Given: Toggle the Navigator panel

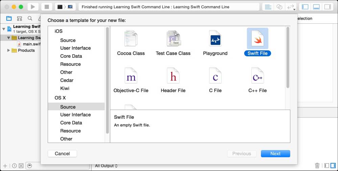Looking at the screenshot, I should point(305,7).
